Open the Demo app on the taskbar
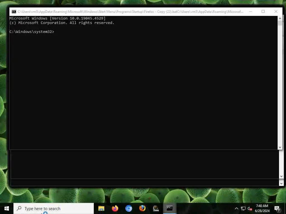This screenshot has height=214, width=286. coord(156,208)
